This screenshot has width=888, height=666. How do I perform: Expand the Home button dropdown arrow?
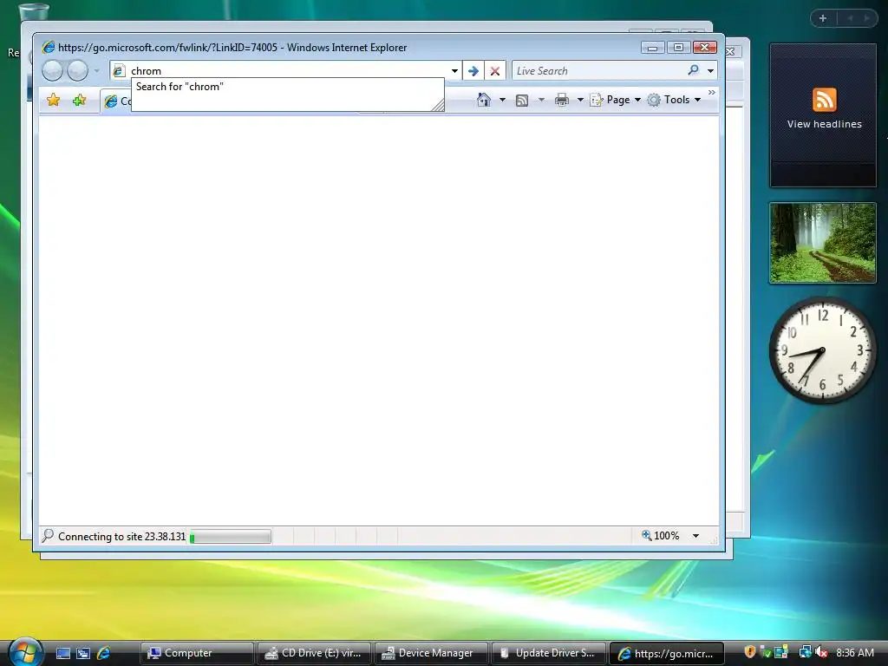[x=502, y=100]
